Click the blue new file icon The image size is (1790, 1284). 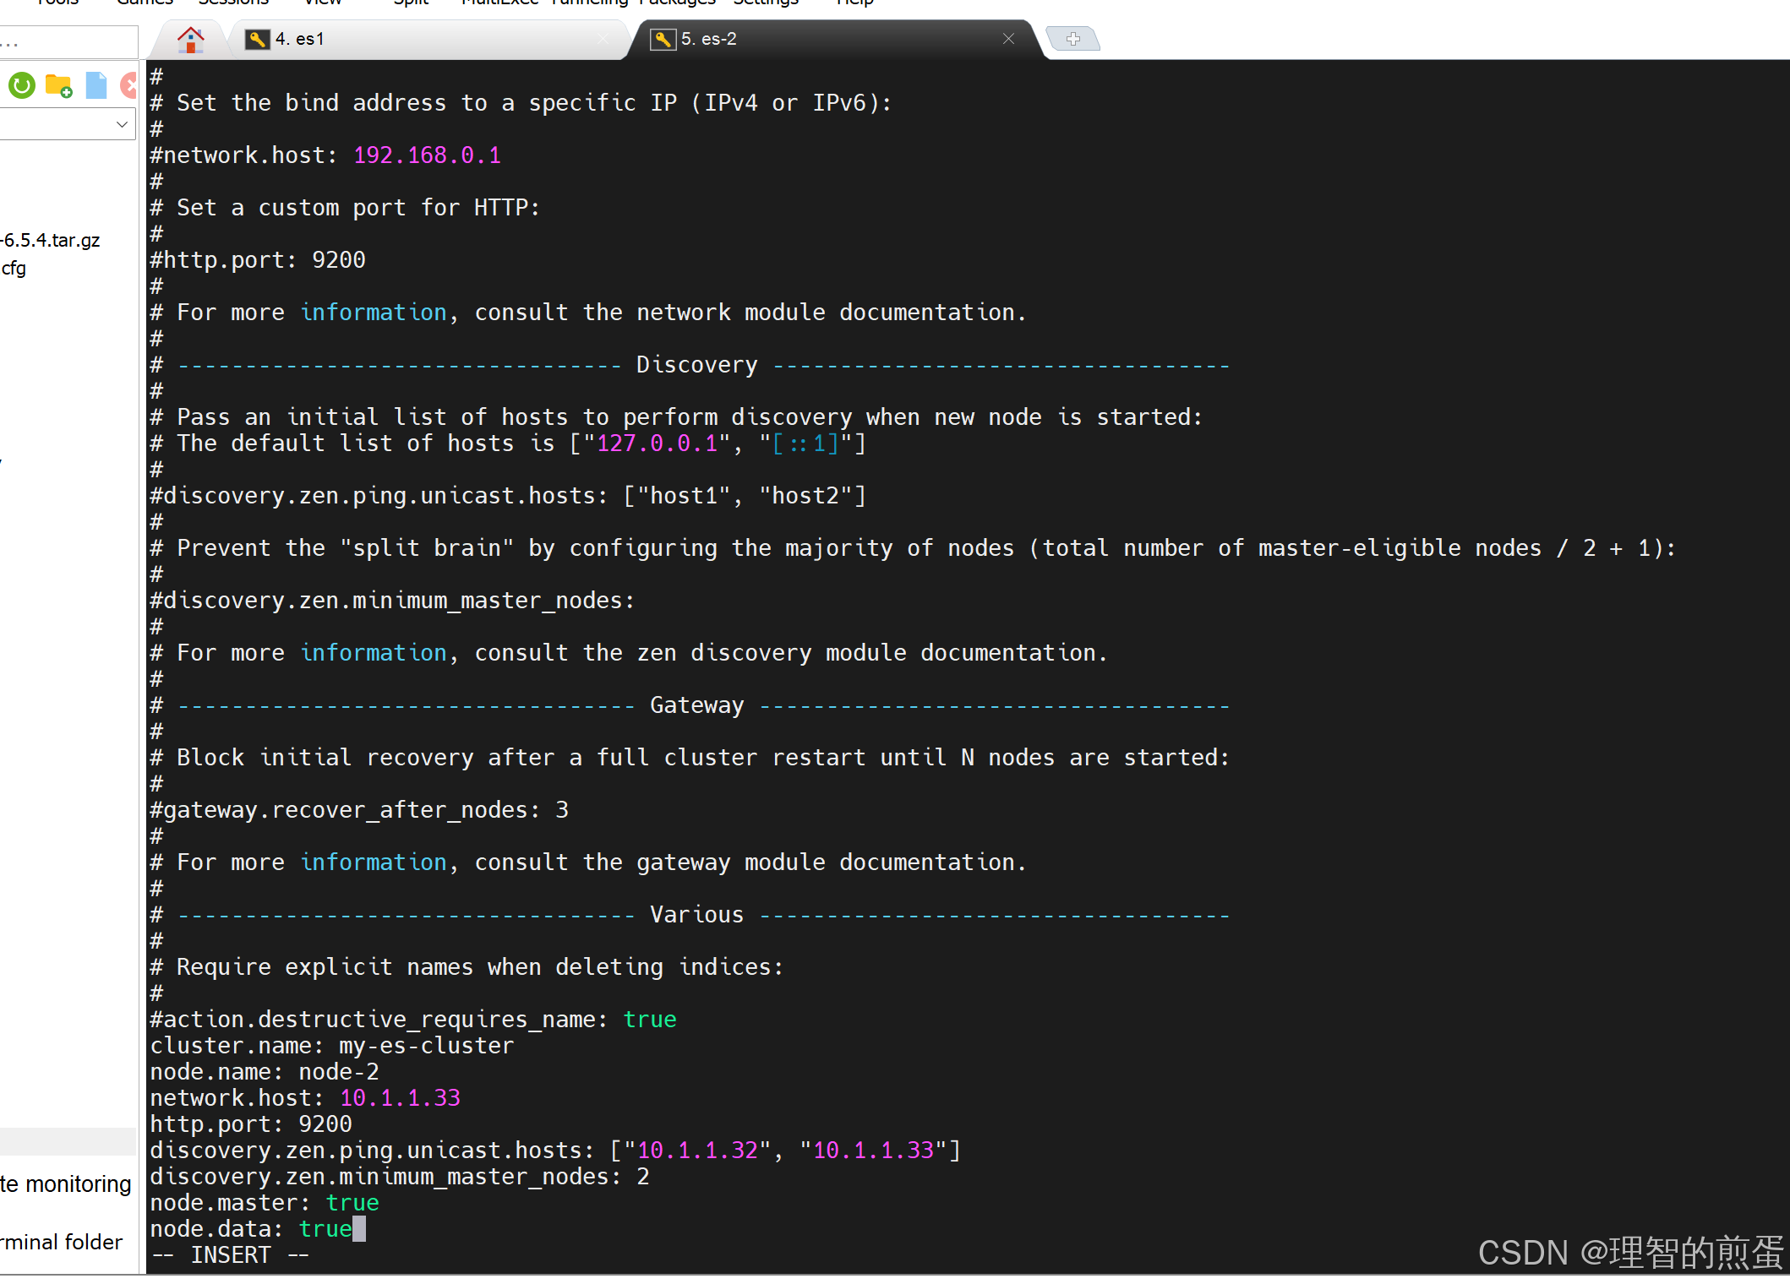(96, 85)
